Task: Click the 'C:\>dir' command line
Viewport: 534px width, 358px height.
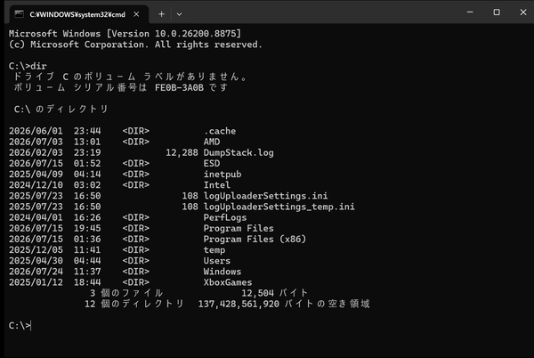Action: (x=28, y=66)
